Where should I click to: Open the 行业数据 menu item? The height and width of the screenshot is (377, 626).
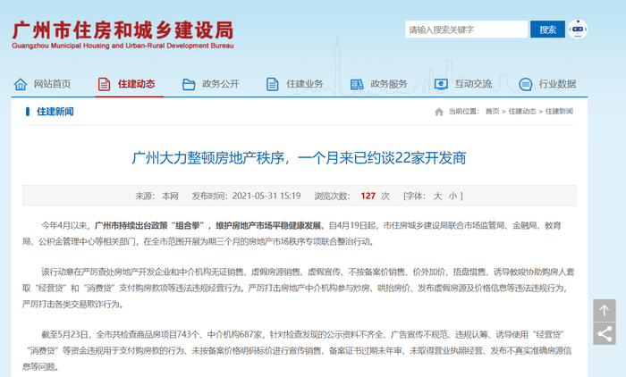557,84
